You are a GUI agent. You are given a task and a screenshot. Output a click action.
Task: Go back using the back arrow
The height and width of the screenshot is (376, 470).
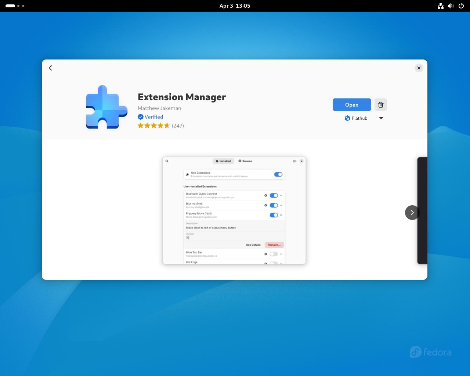coord(51,68)
